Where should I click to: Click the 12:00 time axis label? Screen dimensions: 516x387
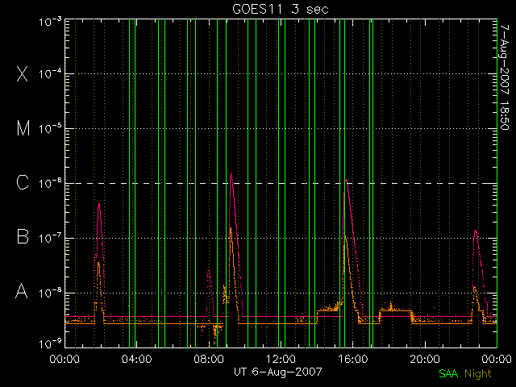[x=281, y=359]
